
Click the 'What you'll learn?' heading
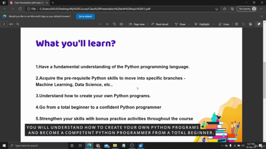(x=76, y=43)
